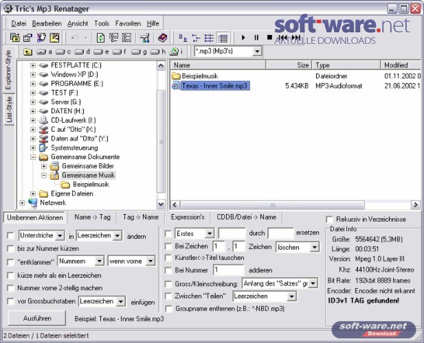Jump to drive c
This screenshot has width=424, height=343.
coord(63,51)
